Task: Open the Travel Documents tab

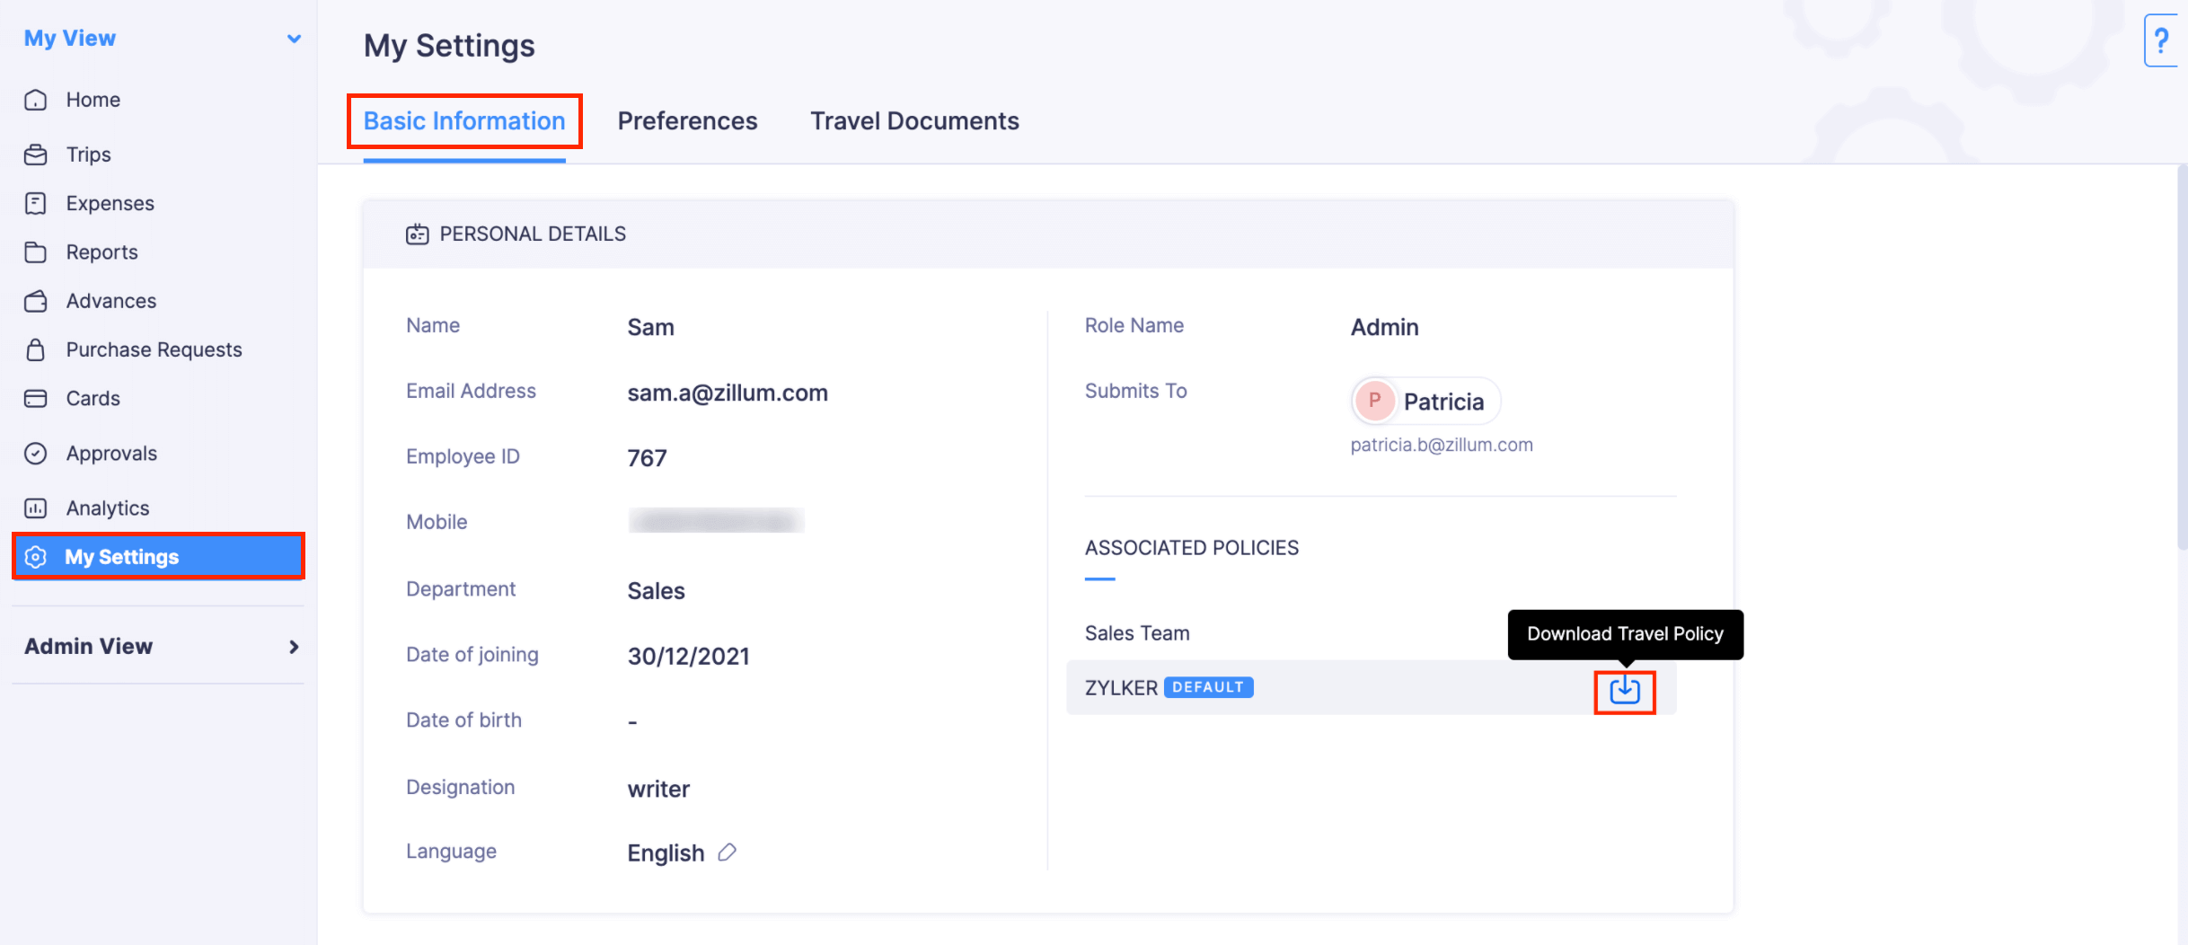Action: pos(914,120)
